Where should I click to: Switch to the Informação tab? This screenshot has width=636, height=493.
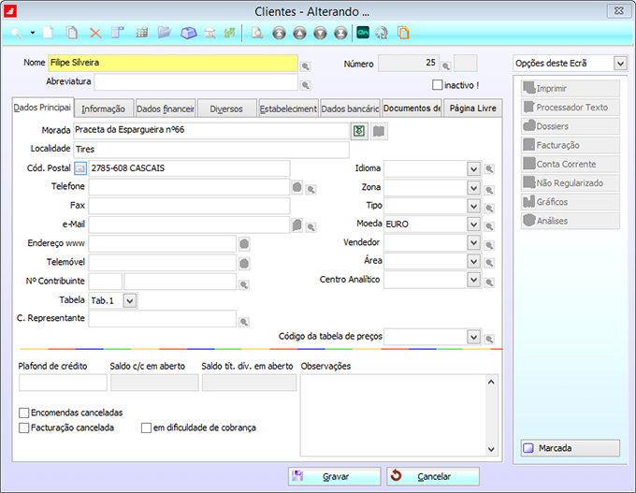tap(104, 109)
